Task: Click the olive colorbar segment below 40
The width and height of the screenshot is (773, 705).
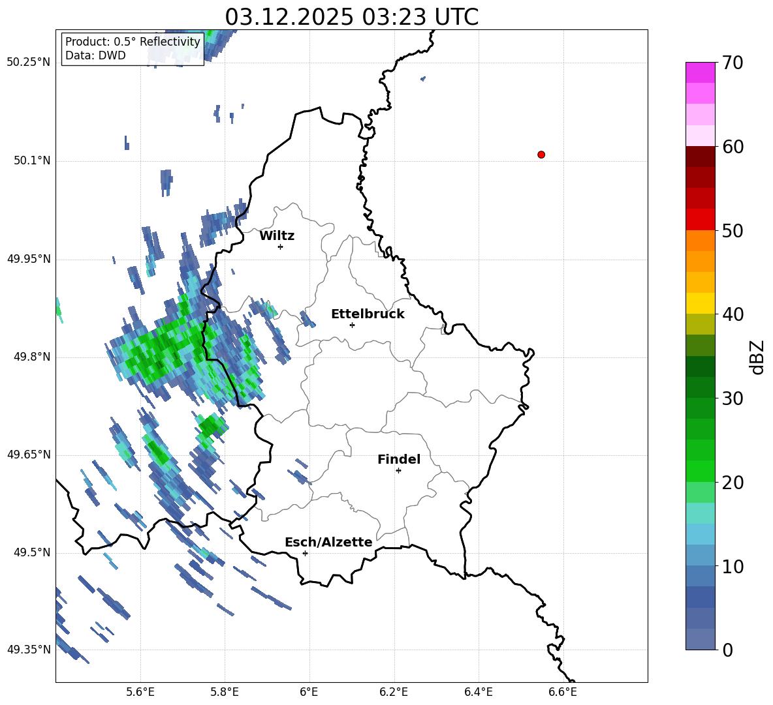Action: 700,324
